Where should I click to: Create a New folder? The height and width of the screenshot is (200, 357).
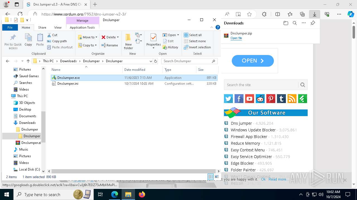pos(128,42)
